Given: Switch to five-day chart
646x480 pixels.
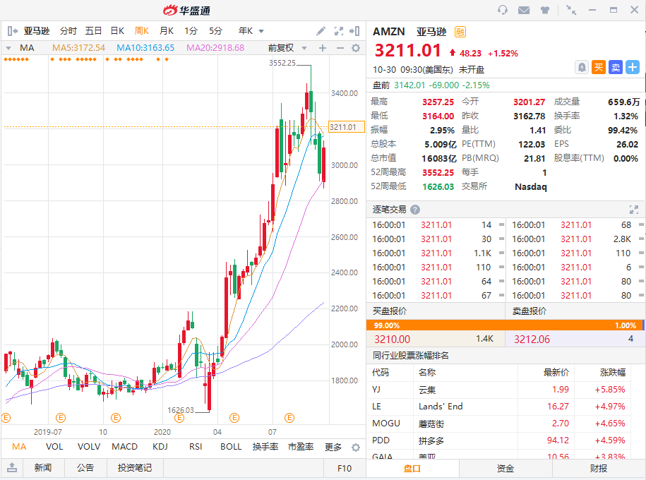Looking at the screenshot, I should (93, 31).
